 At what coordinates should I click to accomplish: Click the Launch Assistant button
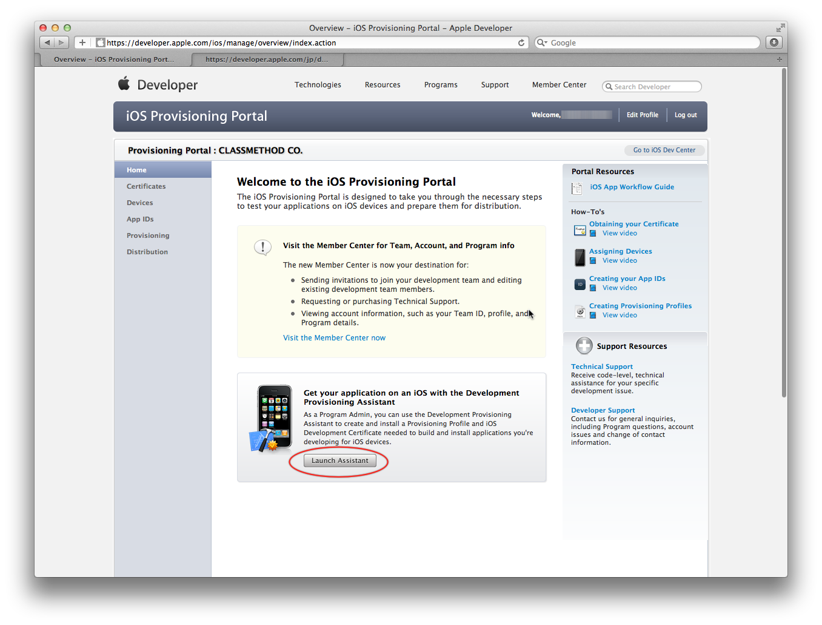tap(339, 460)
